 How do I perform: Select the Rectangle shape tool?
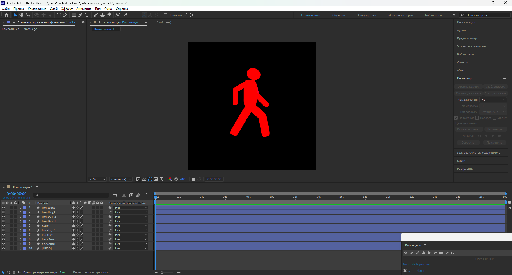[x=74, y=15]
